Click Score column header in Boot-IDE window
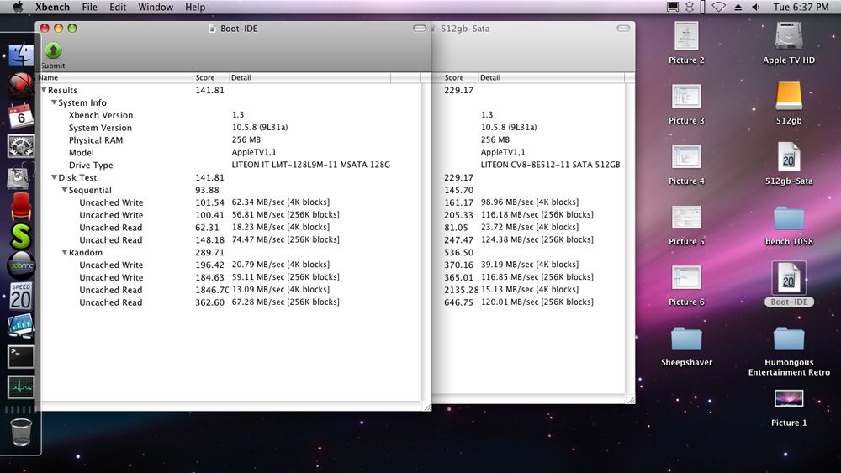 [211, 77]
